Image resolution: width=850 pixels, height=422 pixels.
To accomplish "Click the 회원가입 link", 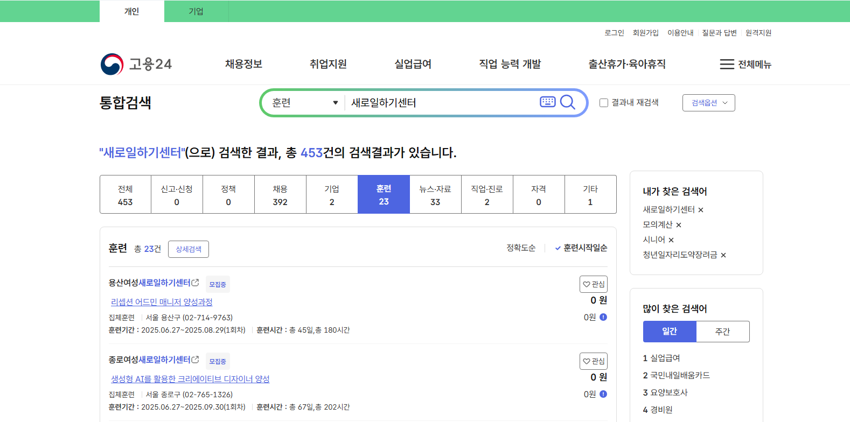I will coord(646,33).
